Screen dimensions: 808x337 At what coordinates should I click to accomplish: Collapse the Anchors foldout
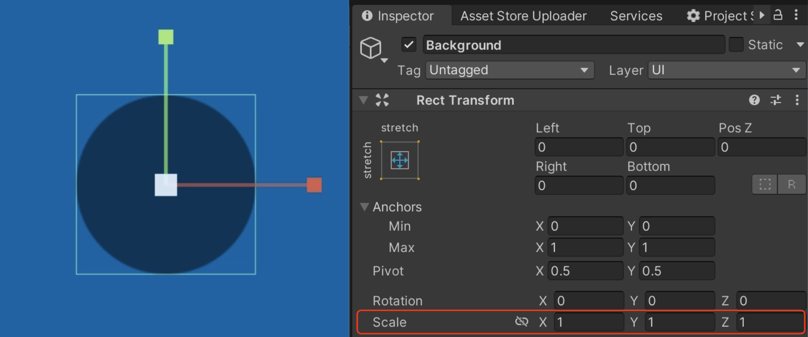coord(364,207)
